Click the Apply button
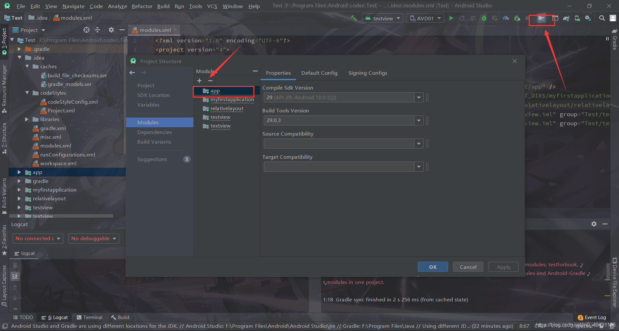The width and height of the screenshot is (619, 331). tap(503, 267)
